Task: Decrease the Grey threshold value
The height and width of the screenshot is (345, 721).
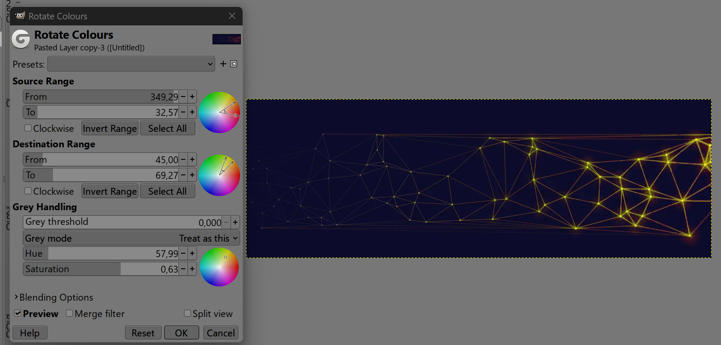Action: pos(226,222)
